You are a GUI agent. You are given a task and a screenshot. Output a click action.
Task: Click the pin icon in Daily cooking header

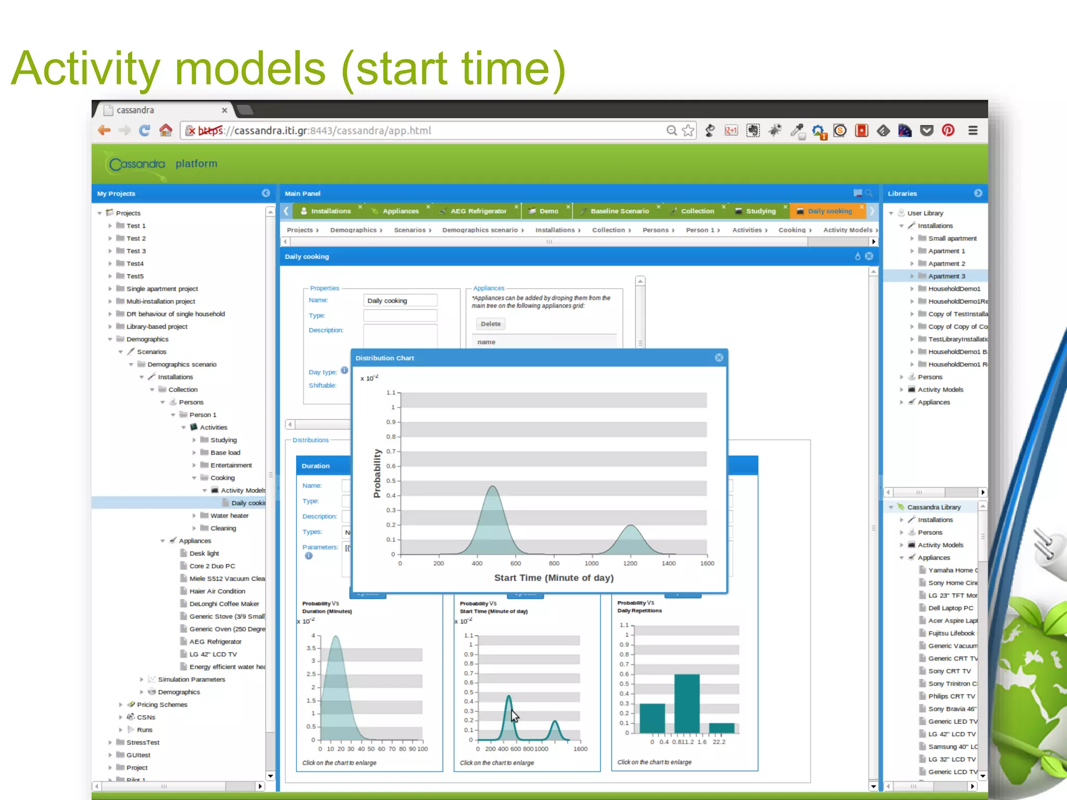pyautogui.click(x=858, y=256)
